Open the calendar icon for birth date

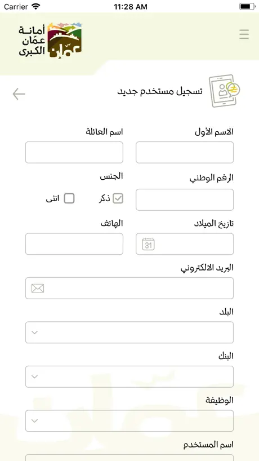click(148, 244)
